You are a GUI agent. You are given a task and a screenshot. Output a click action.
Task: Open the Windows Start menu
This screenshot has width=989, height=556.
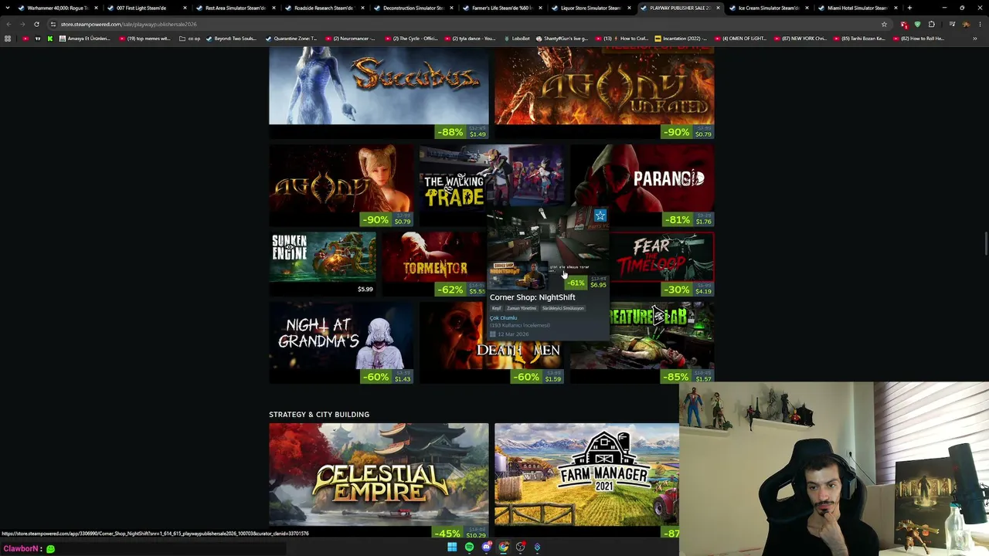[x=452, y=548]
